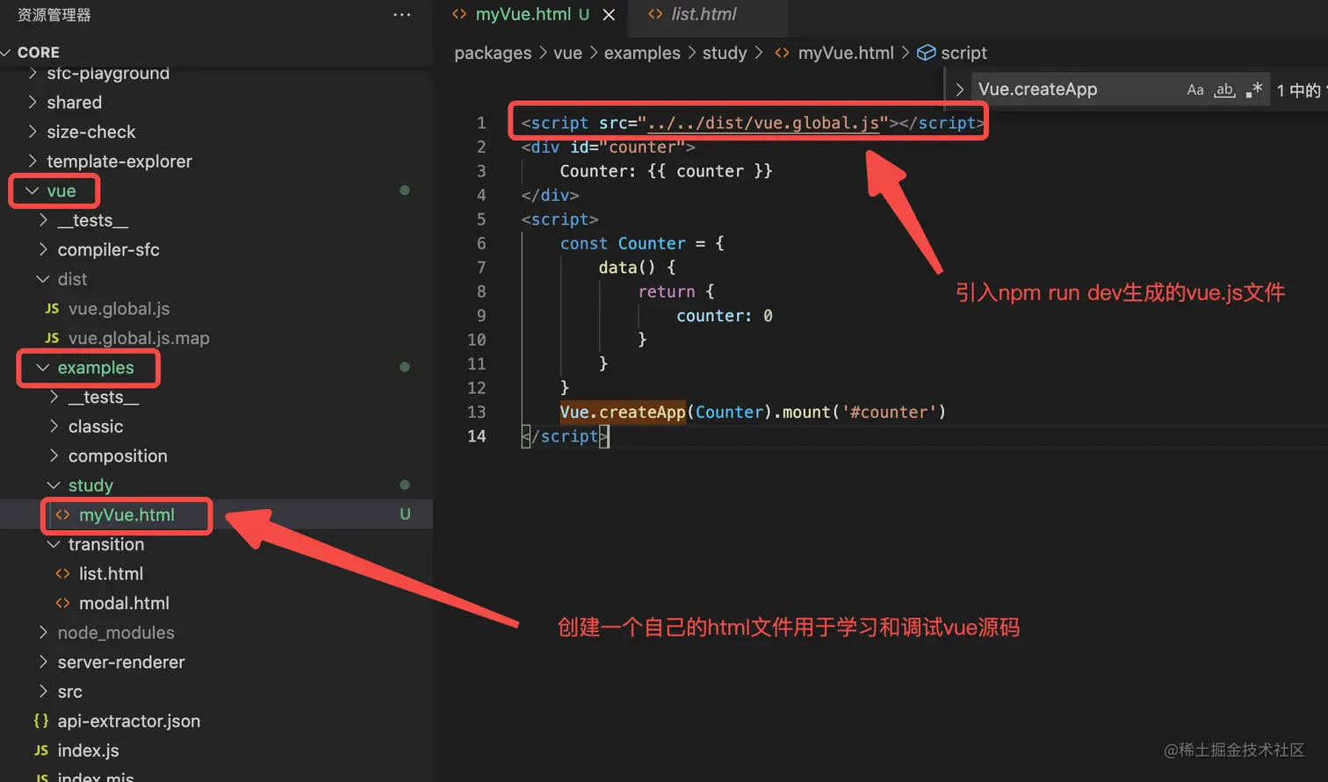Viewport: 1328px width, 782px height.
Task: Expand the classic folder
Action: (96, 427)
